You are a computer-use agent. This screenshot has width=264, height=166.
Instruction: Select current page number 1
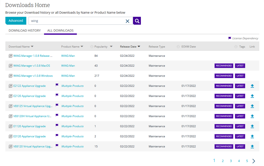(214, 160)
